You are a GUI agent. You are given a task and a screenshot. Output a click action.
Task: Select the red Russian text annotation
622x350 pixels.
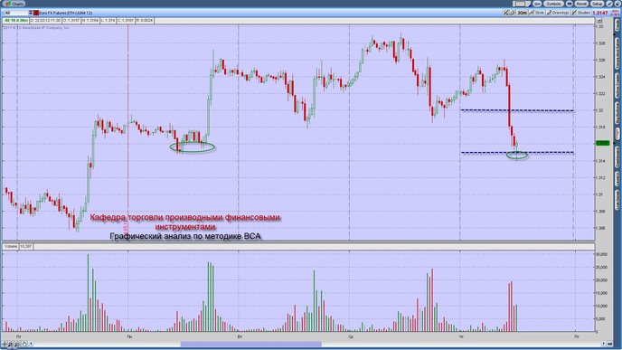click(185, 222)
